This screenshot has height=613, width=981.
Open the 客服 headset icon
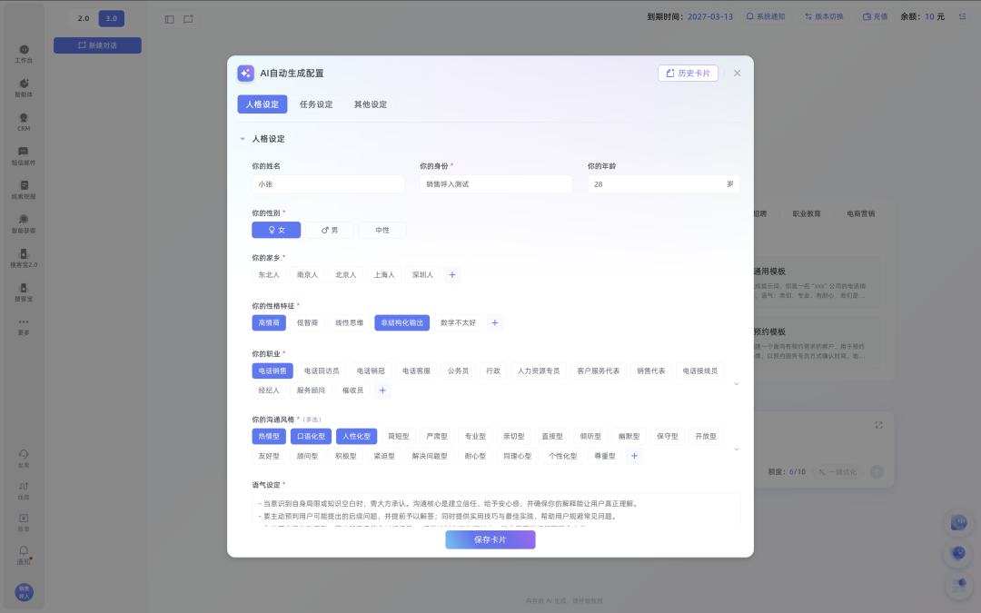(24, 458)
